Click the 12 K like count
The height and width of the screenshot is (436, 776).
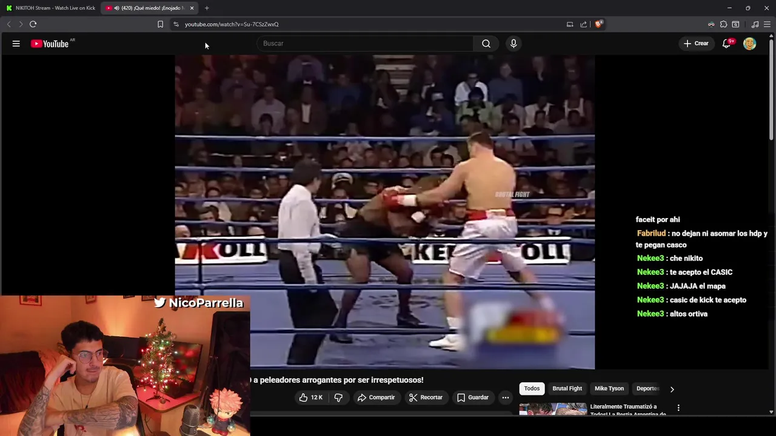point(316,397)
